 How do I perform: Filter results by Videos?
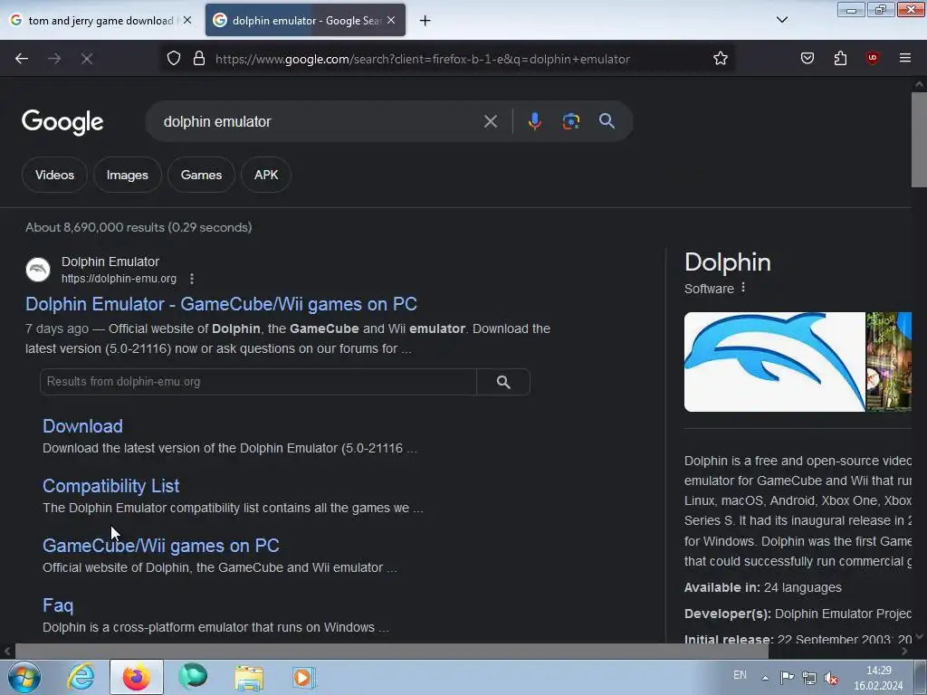pyautogui.click(x=54, y=175)
